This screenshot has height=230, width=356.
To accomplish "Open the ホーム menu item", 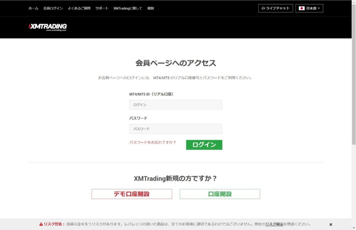I will [33, 8].
